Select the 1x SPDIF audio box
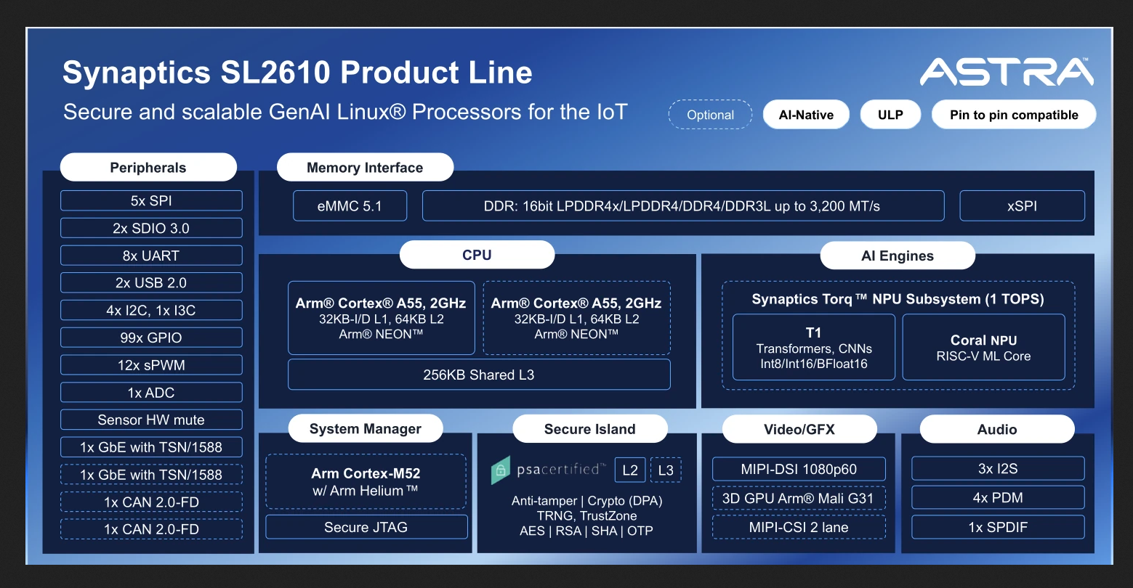Screen dimensions: 1133x588 998,527
